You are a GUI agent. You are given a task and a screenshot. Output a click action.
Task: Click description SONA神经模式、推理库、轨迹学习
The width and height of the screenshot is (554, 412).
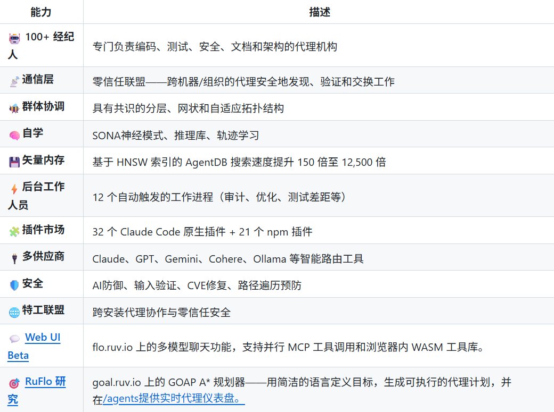(176, 136)
